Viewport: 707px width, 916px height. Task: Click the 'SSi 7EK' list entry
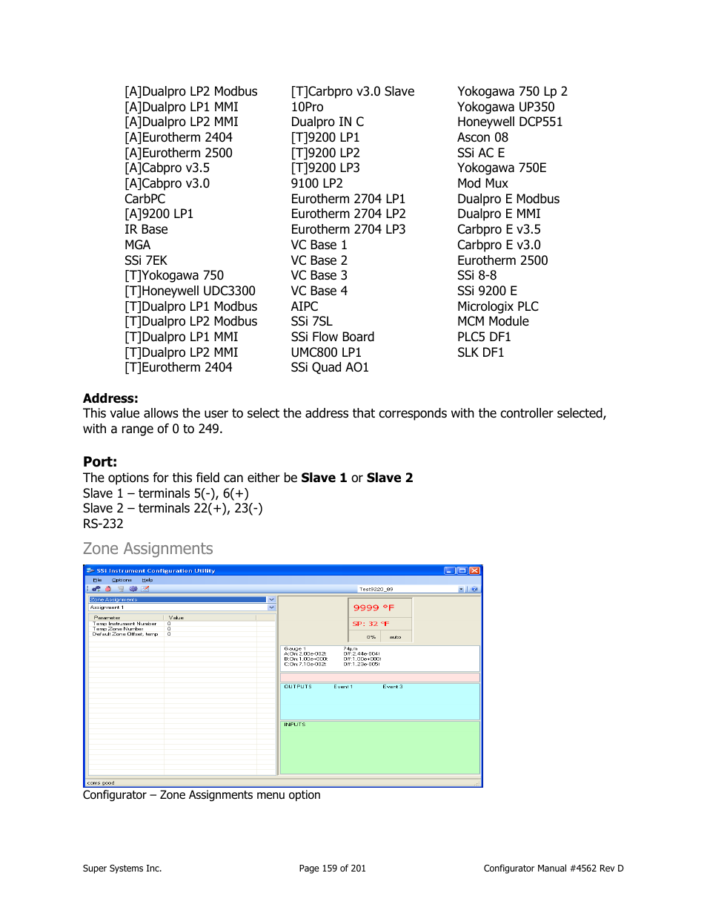pyautogui.click(x=146, y=260)
